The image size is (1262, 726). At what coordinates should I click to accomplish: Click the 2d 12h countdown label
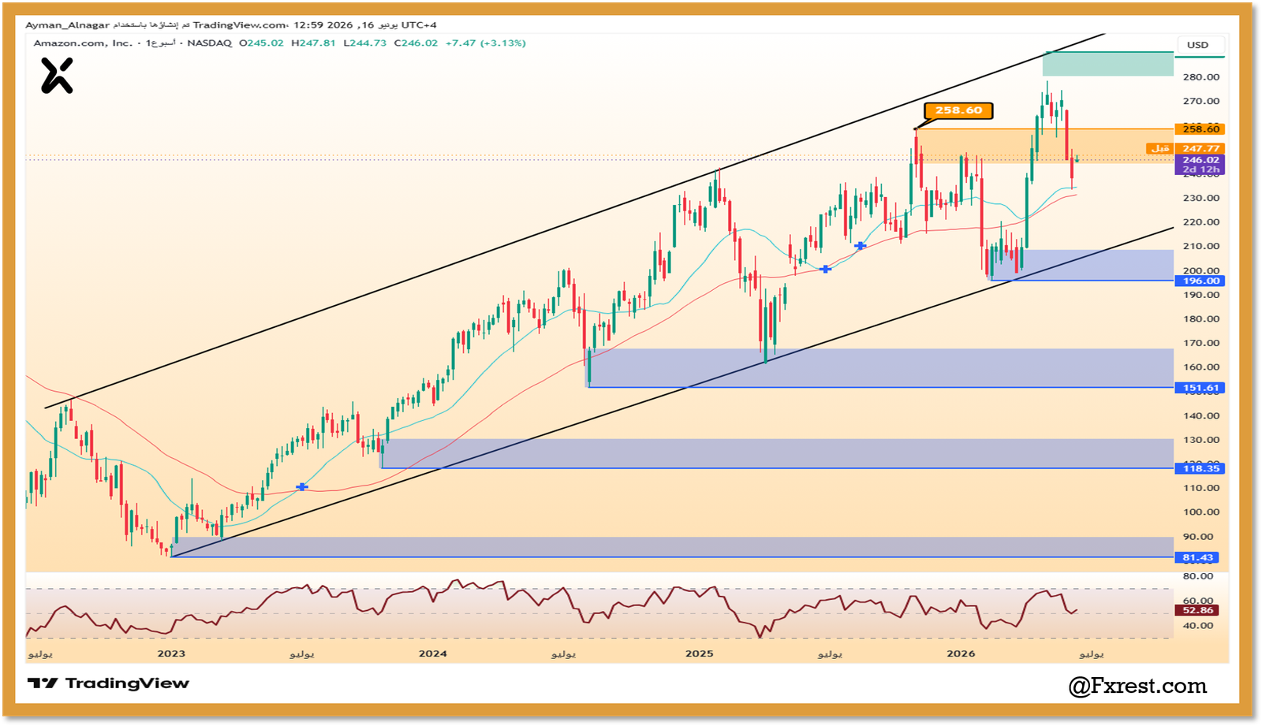pos(1200,169)
